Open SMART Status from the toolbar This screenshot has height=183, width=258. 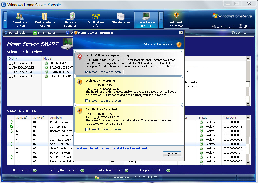[x=46, y=33]
